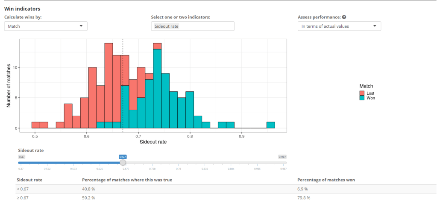Open the "Calculate wins by" Match dropdown
The width and height of the screenshot is (437, 213).
[x=46, y=26]
